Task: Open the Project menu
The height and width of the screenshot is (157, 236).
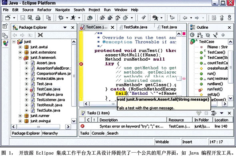Action: (94, 10)
